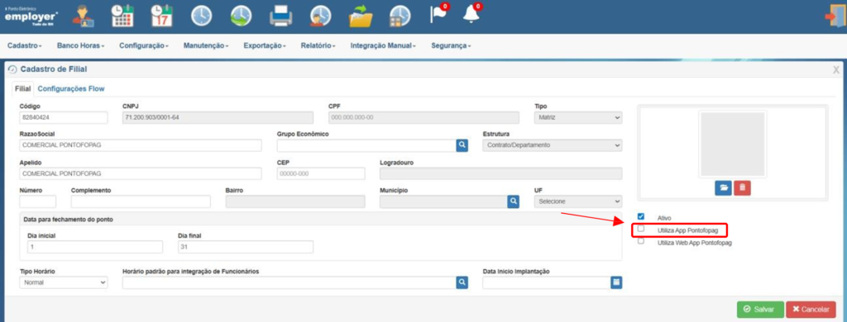
Task: Click the Data Início Implantação input field
Action: pyautogui.click(x=547, y=282)
